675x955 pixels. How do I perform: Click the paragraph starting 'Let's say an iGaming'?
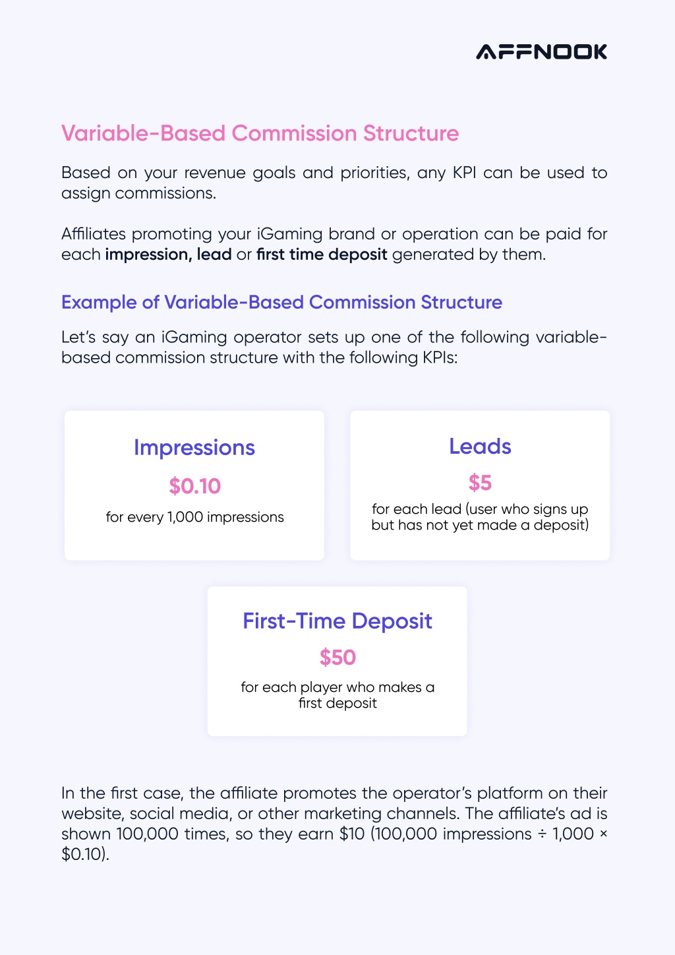pos(334,348)
